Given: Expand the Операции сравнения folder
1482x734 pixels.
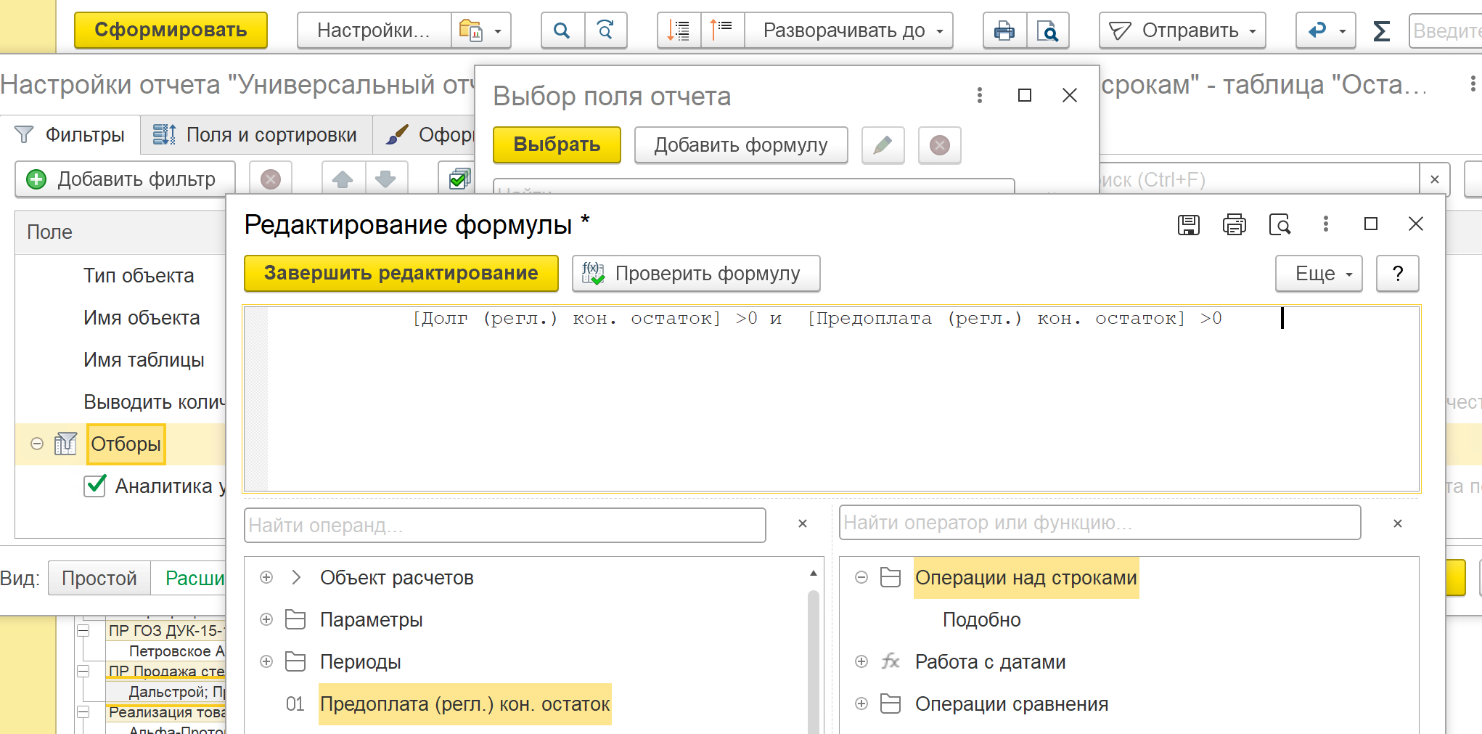Looking at the screenshot, I should pos(861,704).
